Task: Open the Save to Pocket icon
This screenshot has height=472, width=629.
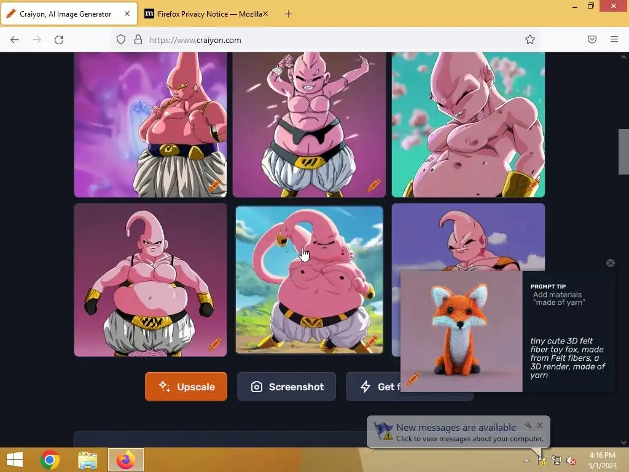Action: 592,39
